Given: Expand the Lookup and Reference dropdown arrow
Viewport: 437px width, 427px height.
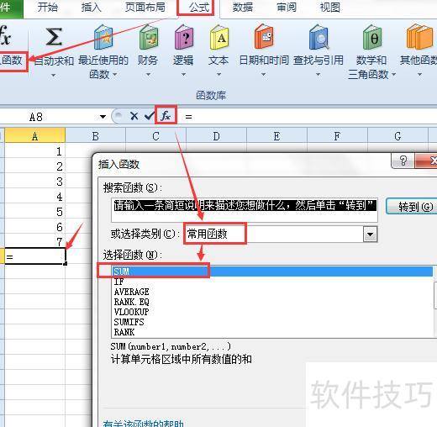Looking at the screenshot, I should click(x=318, y=75).
